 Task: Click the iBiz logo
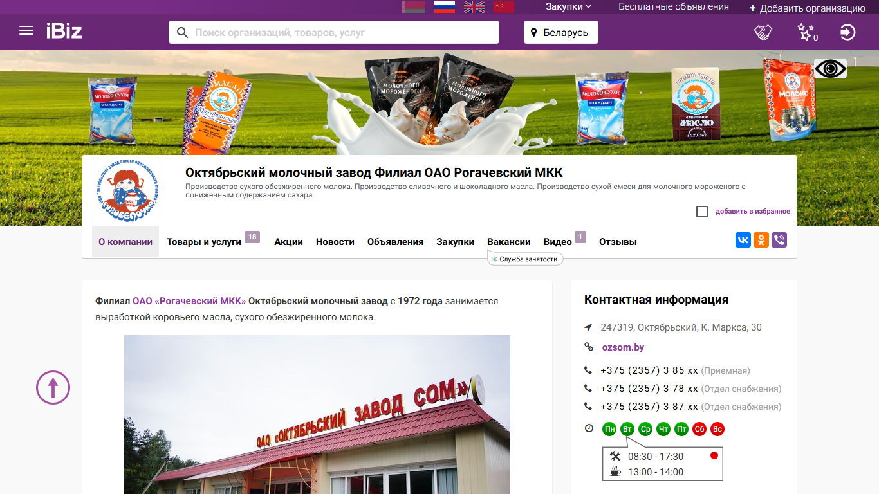point(64,30)
